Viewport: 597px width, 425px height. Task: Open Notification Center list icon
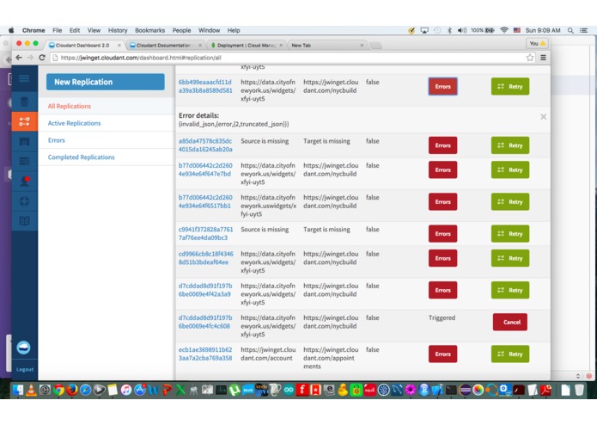click(583, 30)
